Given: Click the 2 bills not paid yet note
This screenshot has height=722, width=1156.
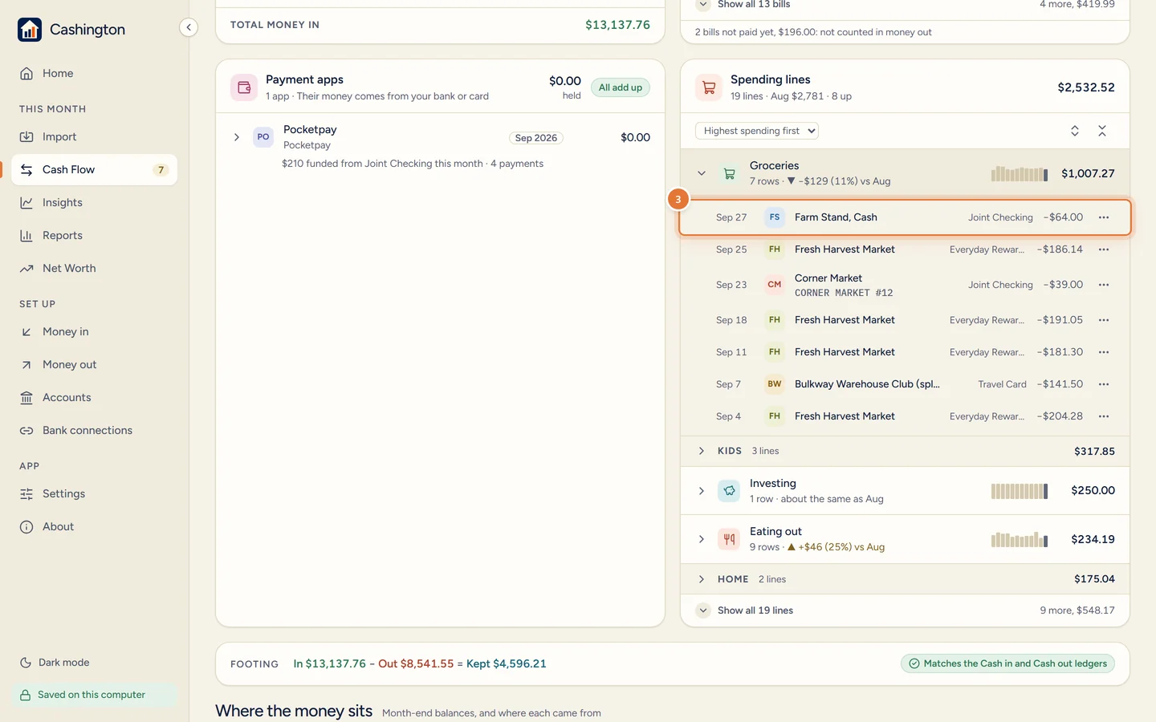Looking at the screenshot, I should pos(813,32).
